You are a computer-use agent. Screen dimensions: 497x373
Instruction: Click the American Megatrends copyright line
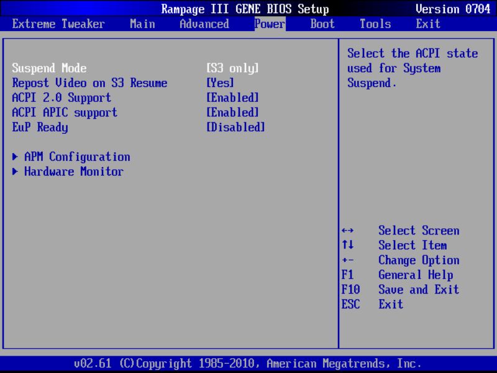(x=248, y=363)
